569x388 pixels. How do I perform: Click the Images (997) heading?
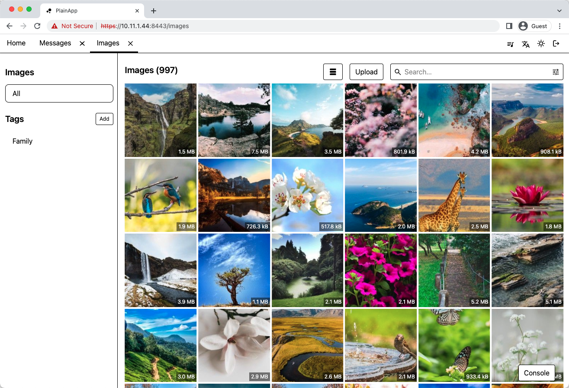click(151, 70)
